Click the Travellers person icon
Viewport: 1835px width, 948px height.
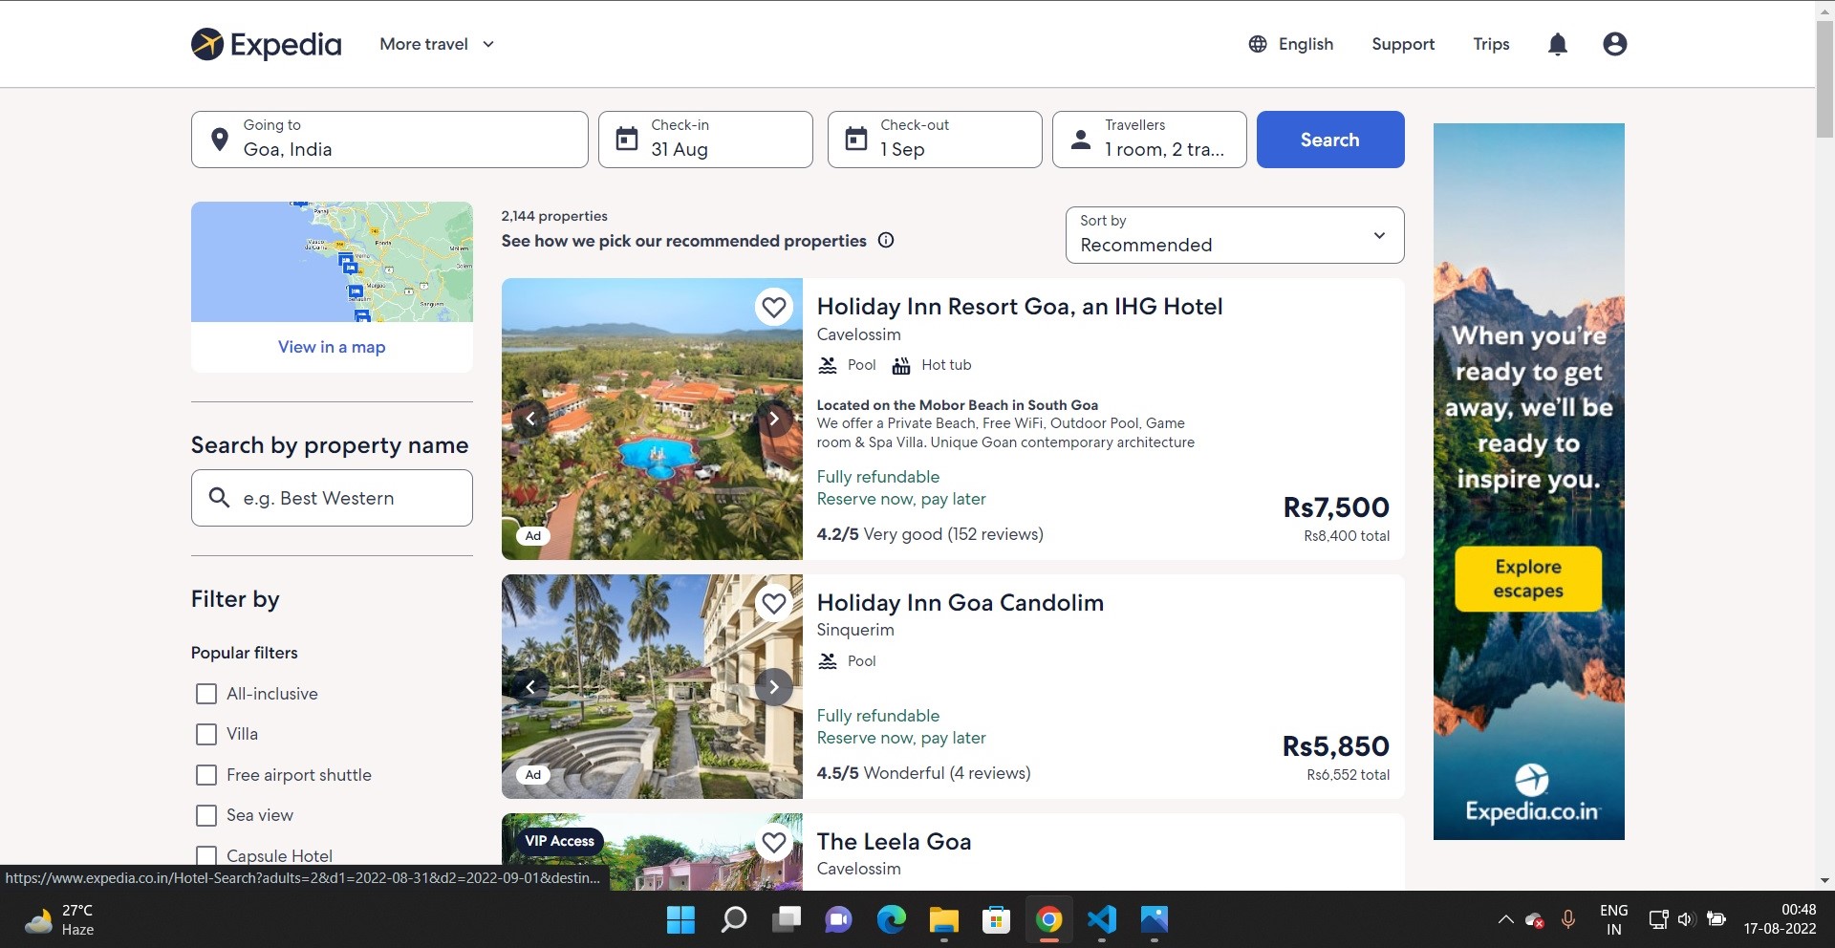1081,140
